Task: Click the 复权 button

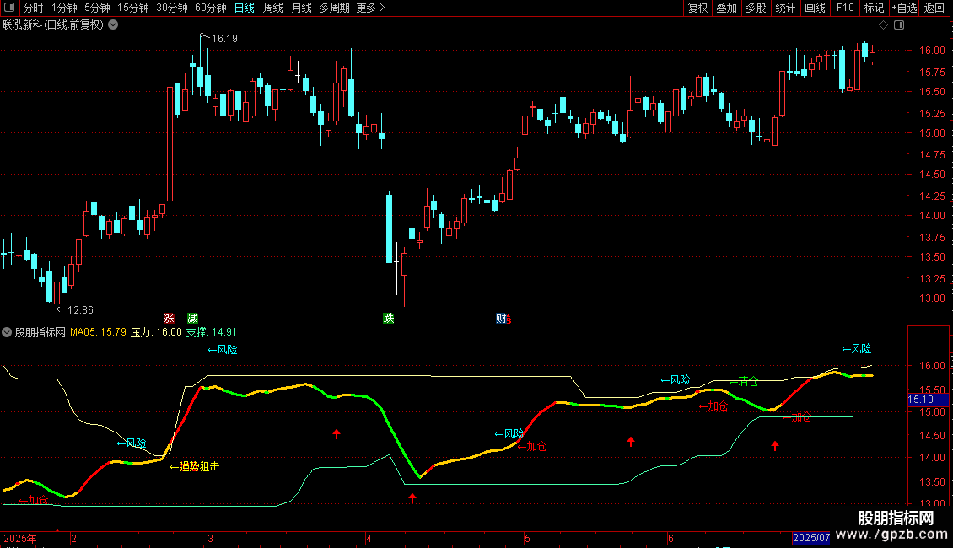Action: [697, 8]
